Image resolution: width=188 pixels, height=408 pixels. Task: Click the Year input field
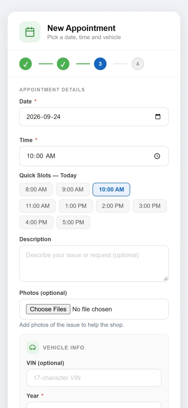tap(94, 405)
